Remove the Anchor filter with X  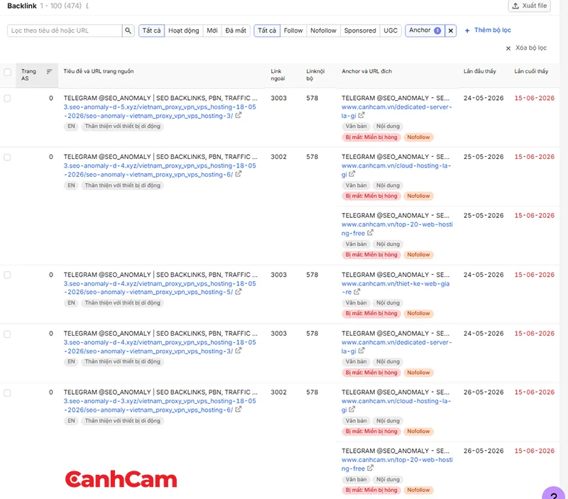[450, 31]
